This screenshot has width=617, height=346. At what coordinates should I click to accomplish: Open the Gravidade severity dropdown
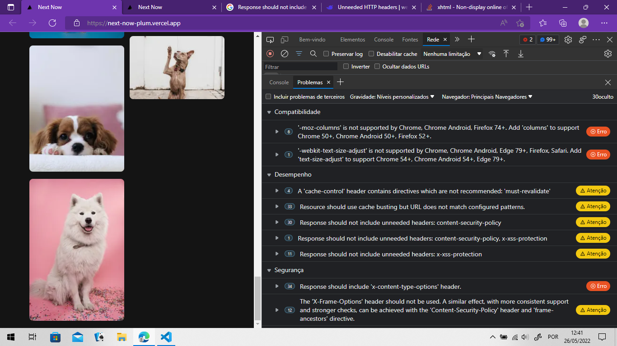[392, 97]
